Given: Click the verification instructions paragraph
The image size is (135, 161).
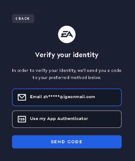Looking at the screenshot, I should pyautogui.click(x=67, y=74).
